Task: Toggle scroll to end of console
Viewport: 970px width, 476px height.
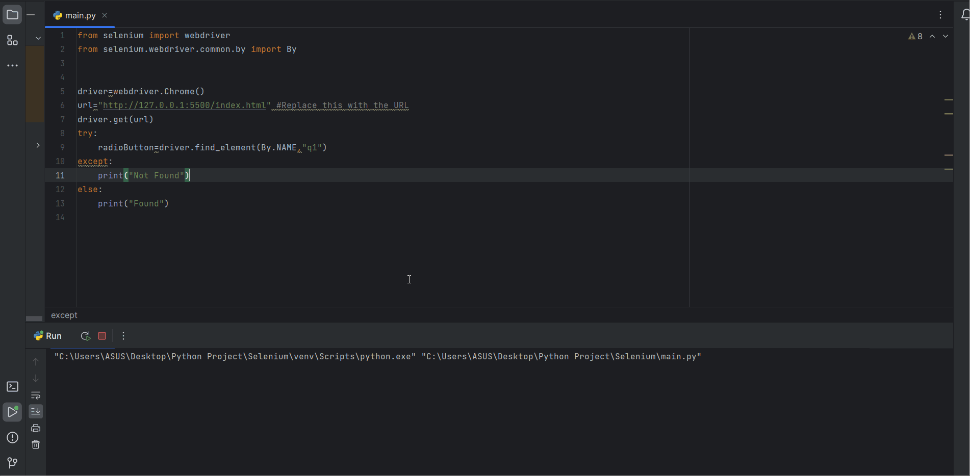Action: tap(36, 411)
